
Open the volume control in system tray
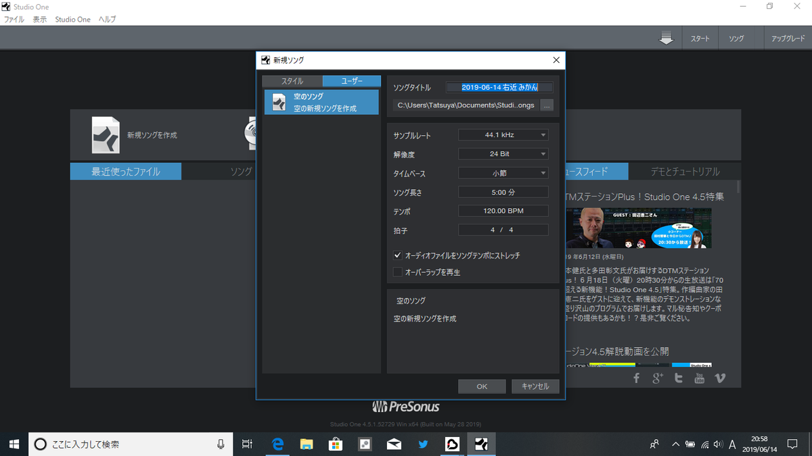coord(718,444)
